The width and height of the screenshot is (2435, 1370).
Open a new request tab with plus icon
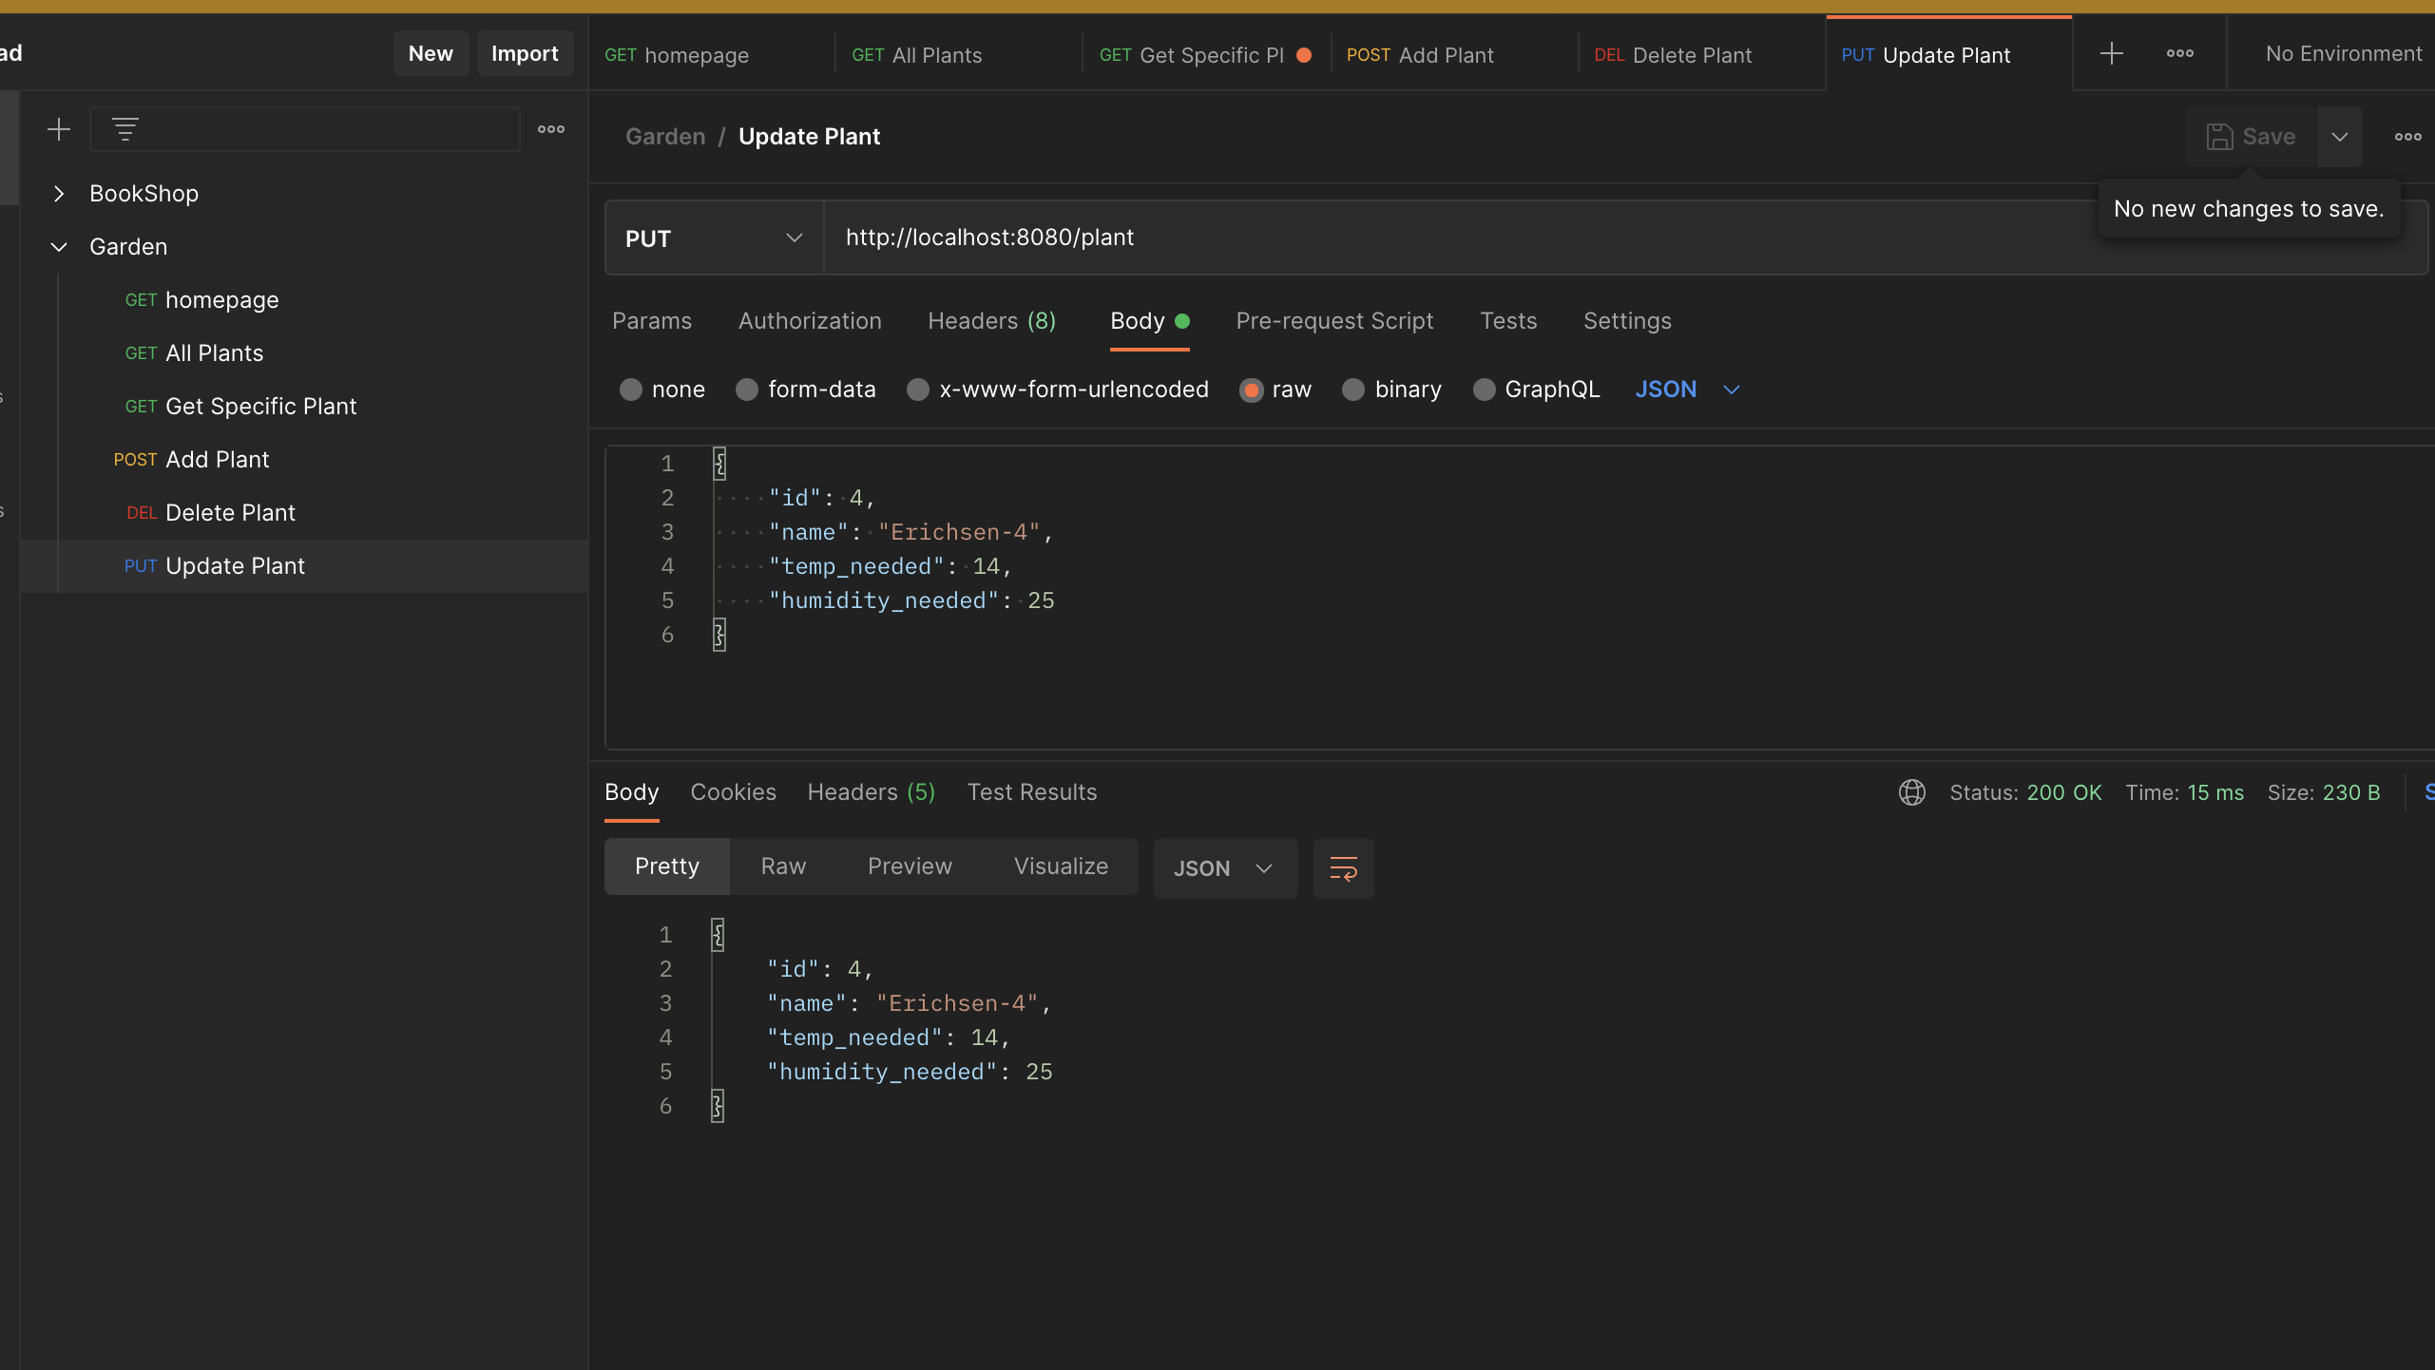pyautogui.click(x=2111, y=53)
